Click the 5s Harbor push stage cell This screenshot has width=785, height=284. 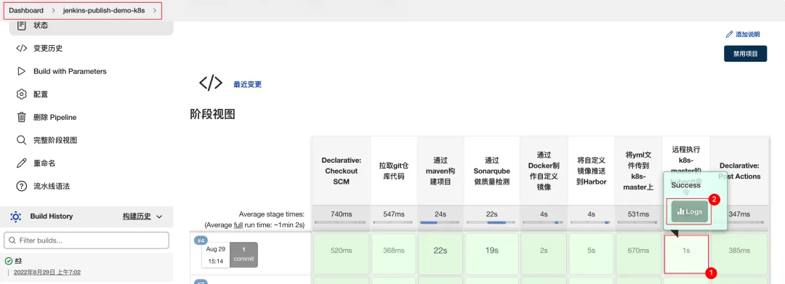click(591, 253)
